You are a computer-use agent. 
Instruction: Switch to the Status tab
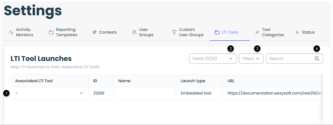coord(305,32)
